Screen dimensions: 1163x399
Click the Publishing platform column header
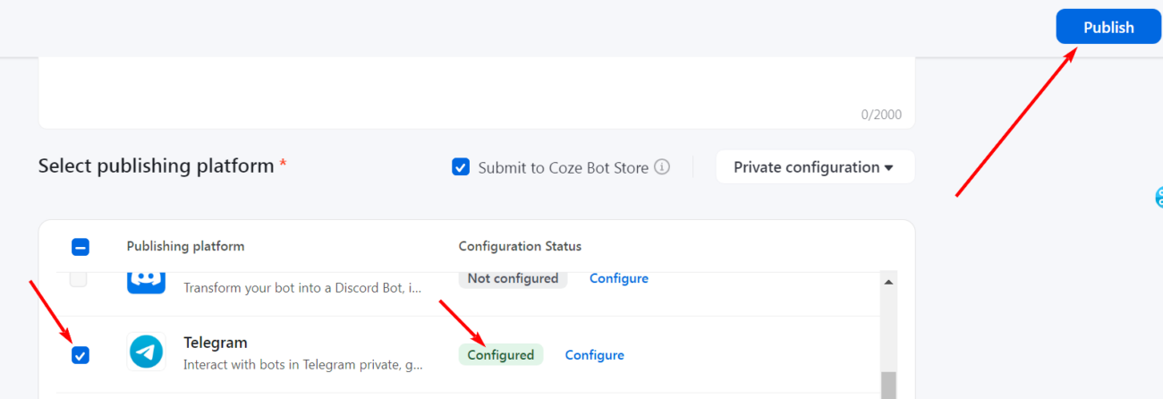(x=185, y=246)
